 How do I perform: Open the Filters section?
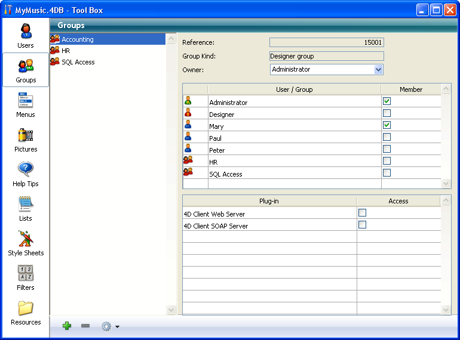click(x=26, y=278)
